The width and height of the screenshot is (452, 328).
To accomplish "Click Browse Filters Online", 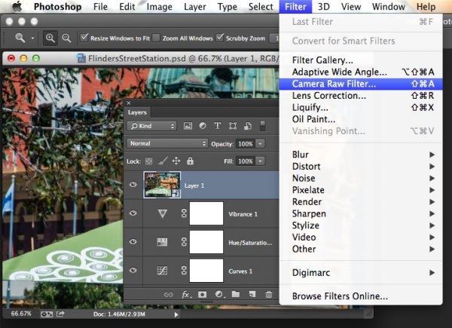I will [x=340, y=296].
